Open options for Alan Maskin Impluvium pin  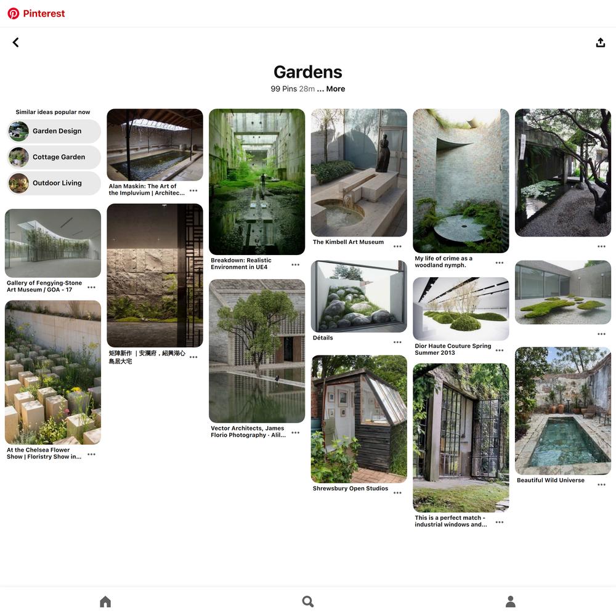point(193,190)
